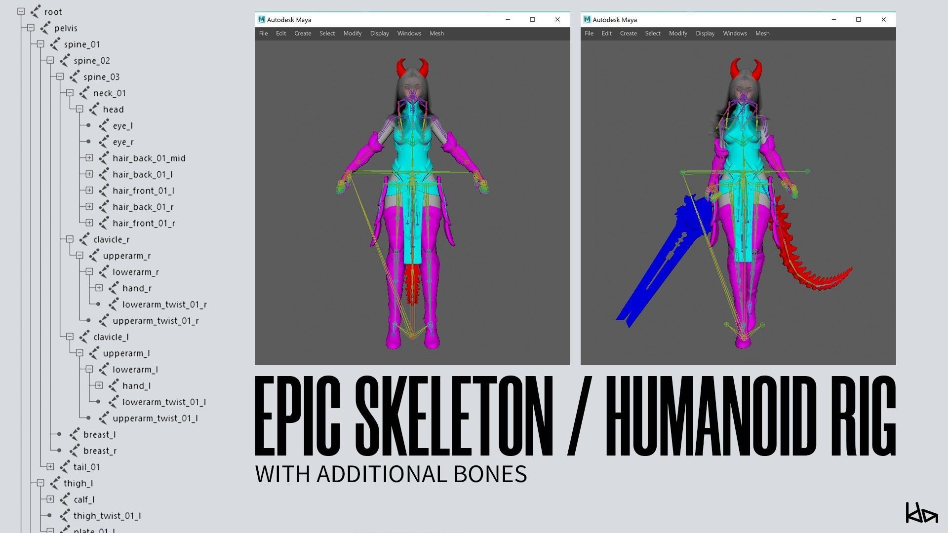The image size is (948, 533).
Task: Collapse the spine_03 tree node
Action: [x=60, y=76]
